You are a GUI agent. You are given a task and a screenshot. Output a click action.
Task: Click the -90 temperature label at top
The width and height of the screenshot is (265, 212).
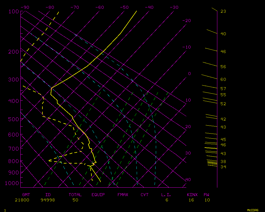(x=25, y=7)
